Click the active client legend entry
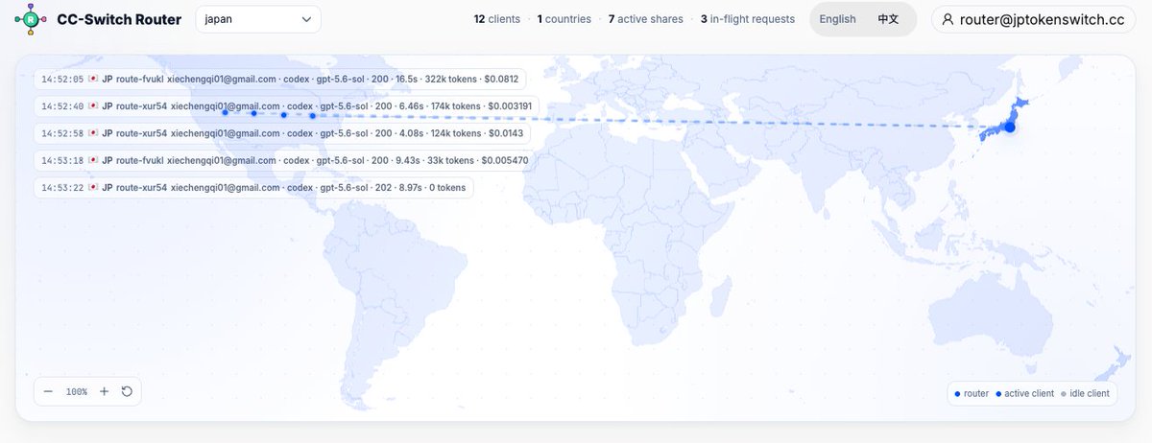 (x=1025, y=393)
